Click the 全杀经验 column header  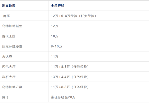[57, 6]
